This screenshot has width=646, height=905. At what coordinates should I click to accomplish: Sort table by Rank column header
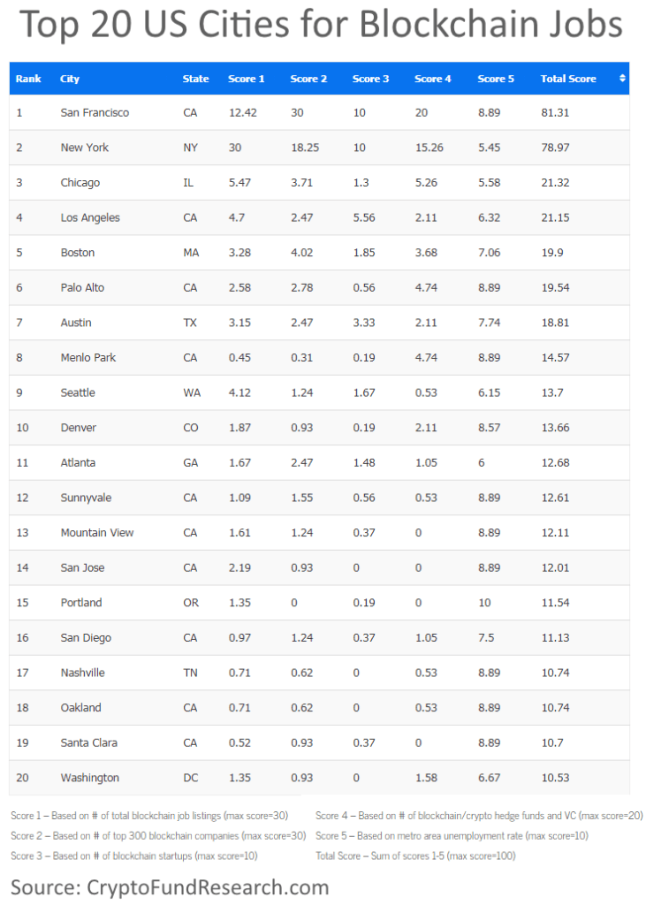click(x=28, y=79)
